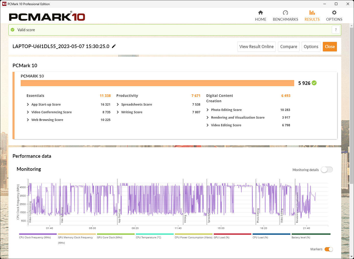The image size is (354, 259).
Task: Minimize the PCMark 10 window
Action: coord(325,4)
